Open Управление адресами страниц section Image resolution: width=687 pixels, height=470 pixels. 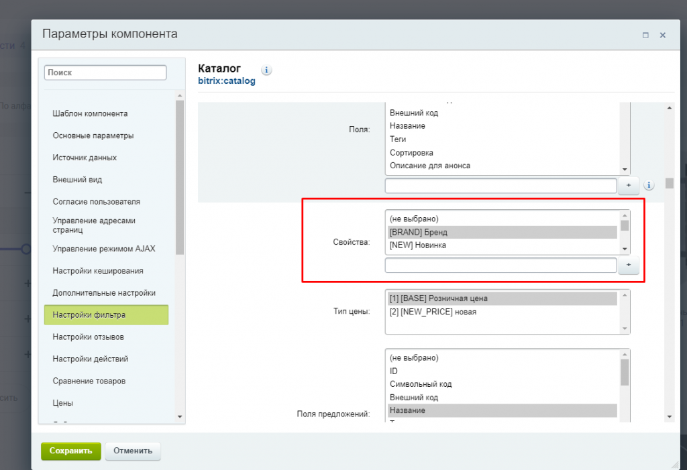click(x=94, y=225)
